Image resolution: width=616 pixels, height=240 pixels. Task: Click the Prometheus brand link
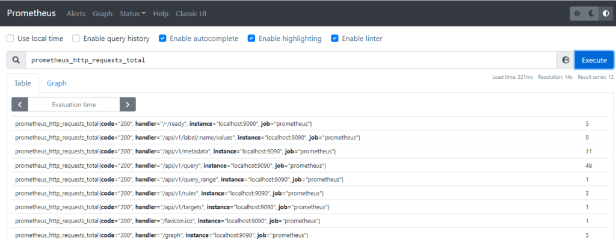coord(31,13)
